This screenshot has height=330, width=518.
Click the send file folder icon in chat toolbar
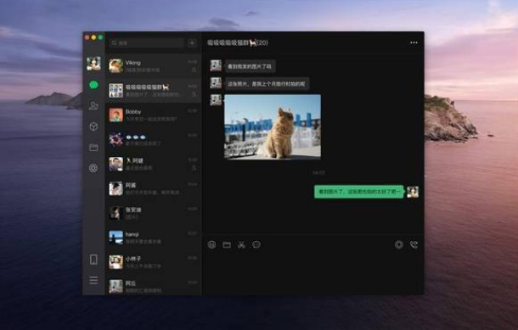(x=227, y=244)
